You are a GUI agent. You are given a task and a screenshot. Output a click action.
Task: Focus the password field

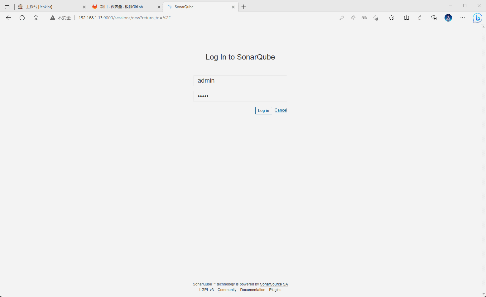coord(240,96)
